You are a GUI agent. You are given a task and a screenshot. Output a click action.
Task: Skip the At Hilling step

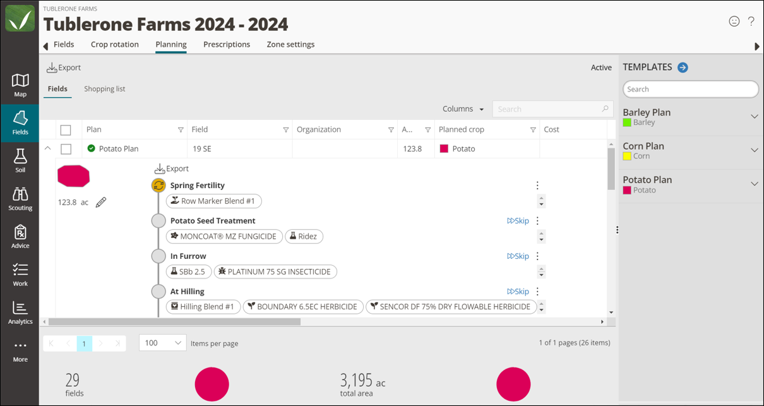click(x=518, y=291)
